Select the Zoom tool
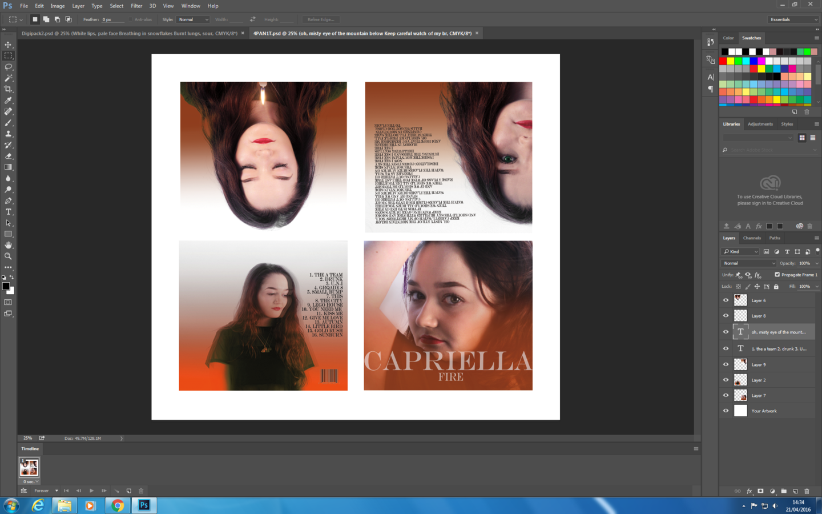This screenshot has height=514, width=822. coord(8,256)
